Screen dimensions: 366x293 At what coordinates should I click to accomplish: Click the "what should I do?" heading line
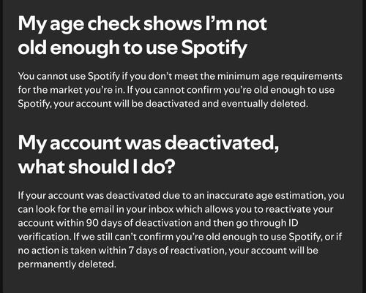[x=97, y=167]
